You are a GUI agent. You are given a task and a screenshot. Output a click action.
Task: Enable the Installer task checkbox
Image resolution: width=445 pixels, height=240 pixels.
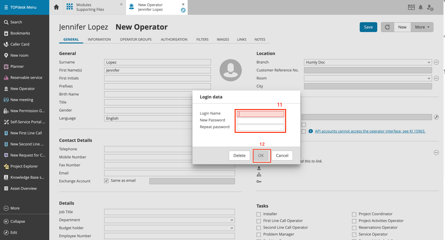259,214
